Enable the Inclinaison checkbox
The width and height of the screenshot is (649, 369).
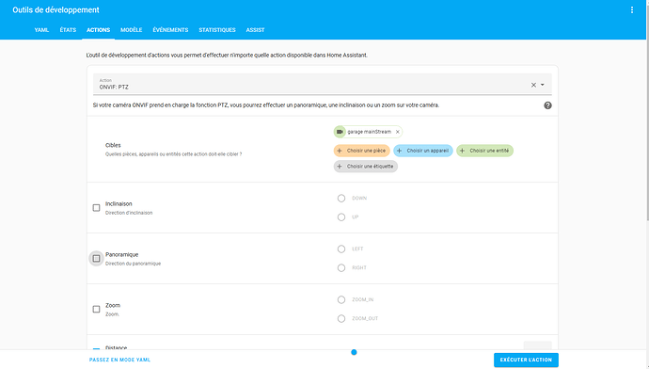[97, 207]
